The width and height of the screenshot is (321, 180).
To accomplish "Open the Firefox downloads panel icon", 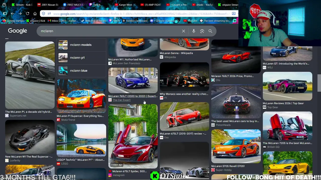I will pyautogui.click(x=234, y=13).
